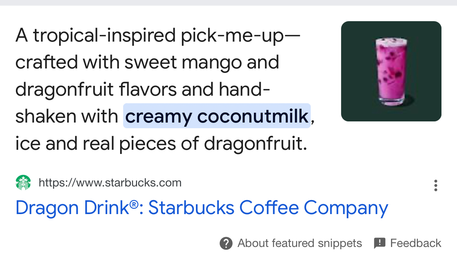Open the Dragon Drink Starbucks result link
This screenshot has height=264, width=457.
(202, 208)
